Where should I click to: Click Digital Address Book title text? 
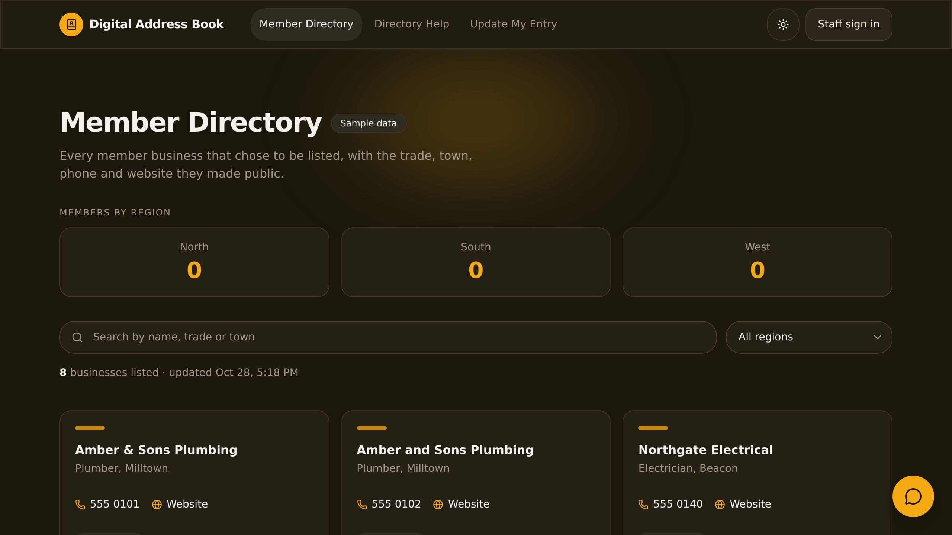click(x=157, y=24)
